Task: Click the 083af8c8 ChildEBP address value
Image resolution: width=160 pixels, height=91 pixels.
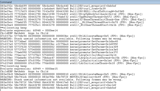Action: (x=7, y=74)
